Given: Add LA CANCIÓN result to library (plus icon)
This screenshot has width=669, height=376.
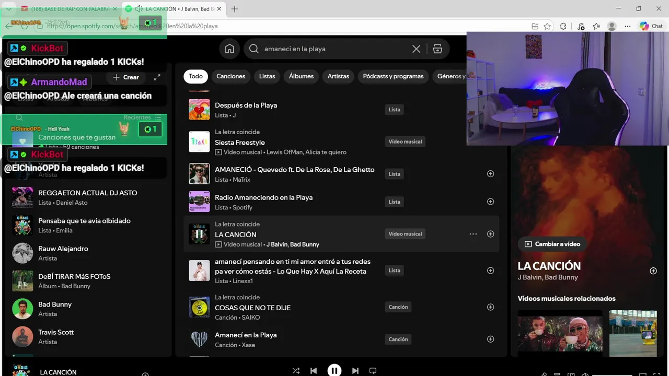Looking at the screenshot, I should pyautogui.click(x=490, y=234).
